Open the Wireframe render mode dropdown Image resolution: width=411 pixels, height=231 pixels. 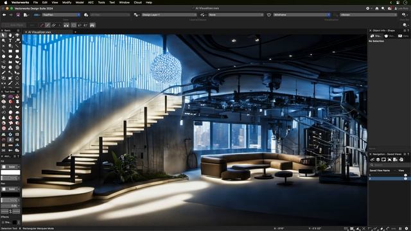[x=301, y=15]
